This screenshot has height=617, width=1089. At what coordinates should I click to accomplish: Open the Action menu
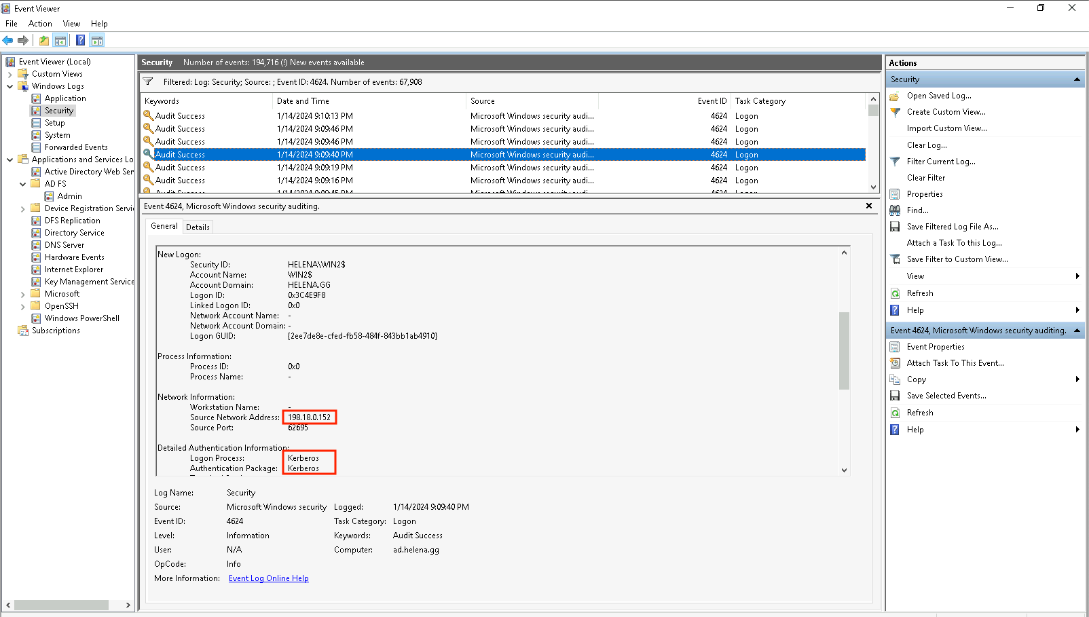point(40,24)
